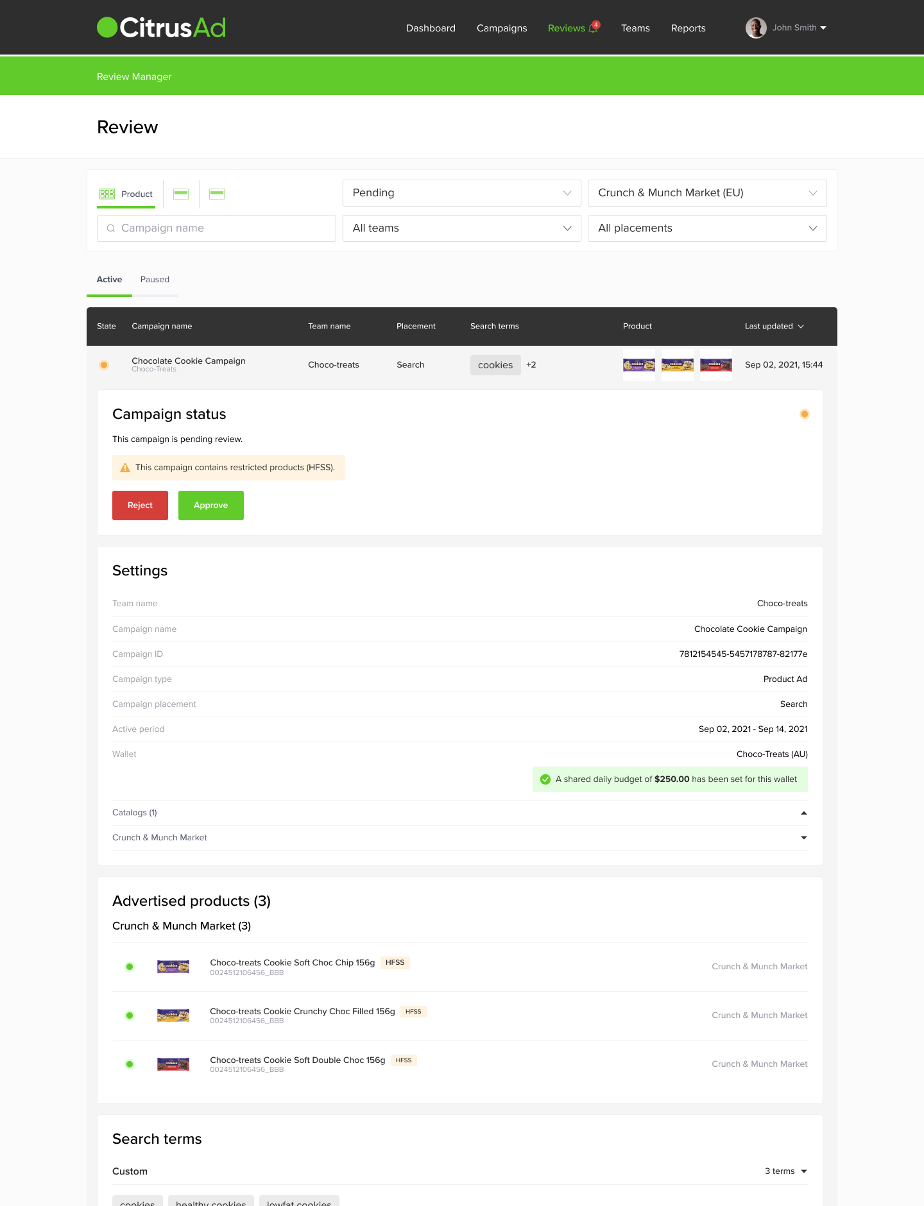The width and height of the screenshot is (924, 1206).
Task: Click the HFSS warning triangle icon
Action: point(125,468)
